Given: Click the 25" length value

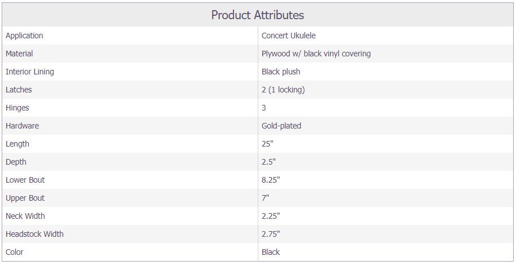Looking at the screenshot, I should click(267, 144).
